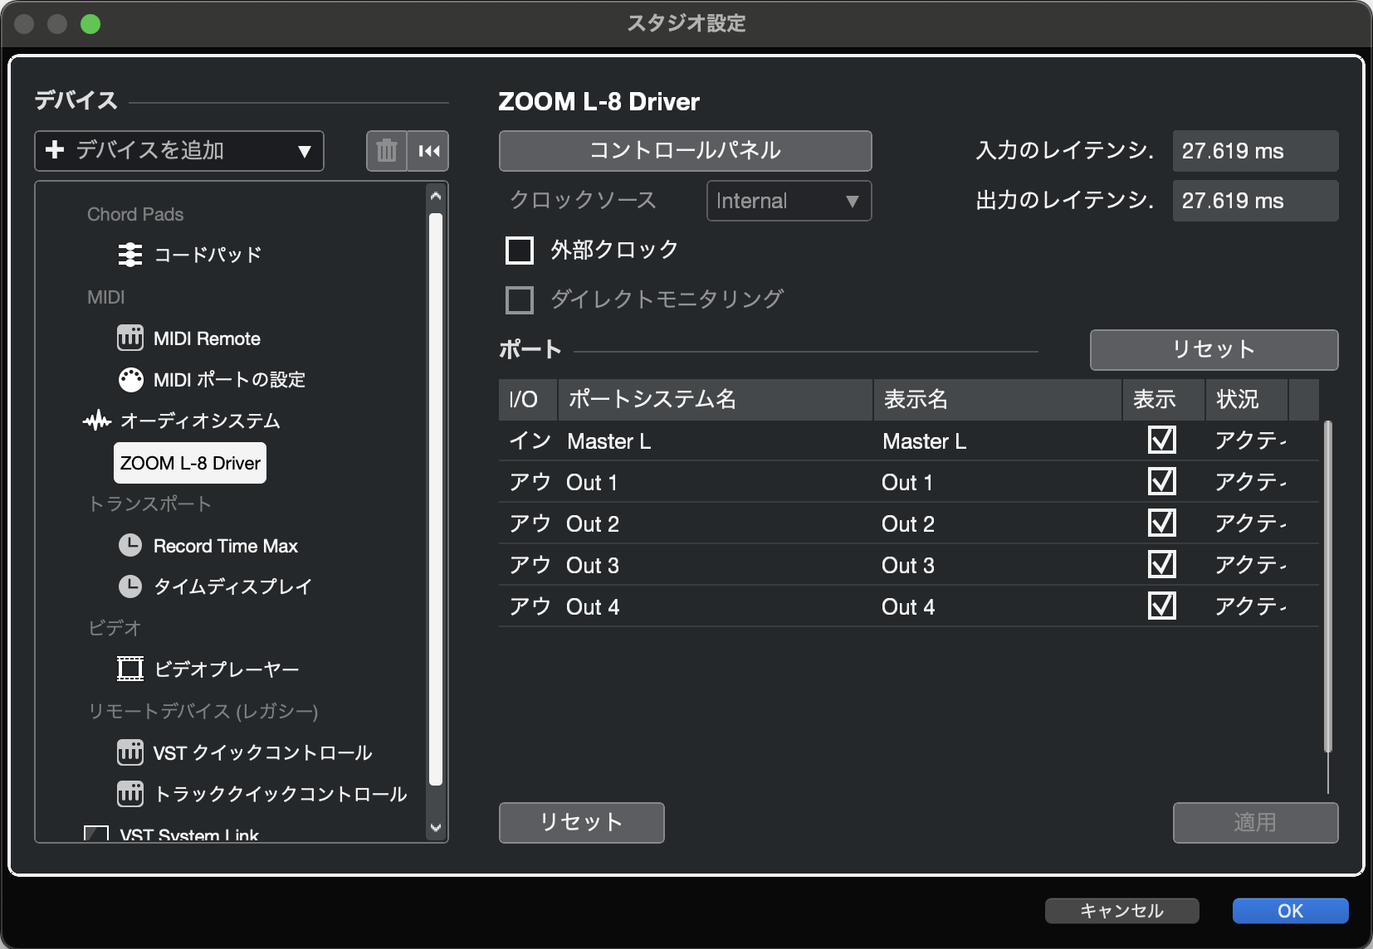Screen dimensions: 1373x949
Task: Open MIDI Remote keyboard icon entry
Action: [130, 338]
